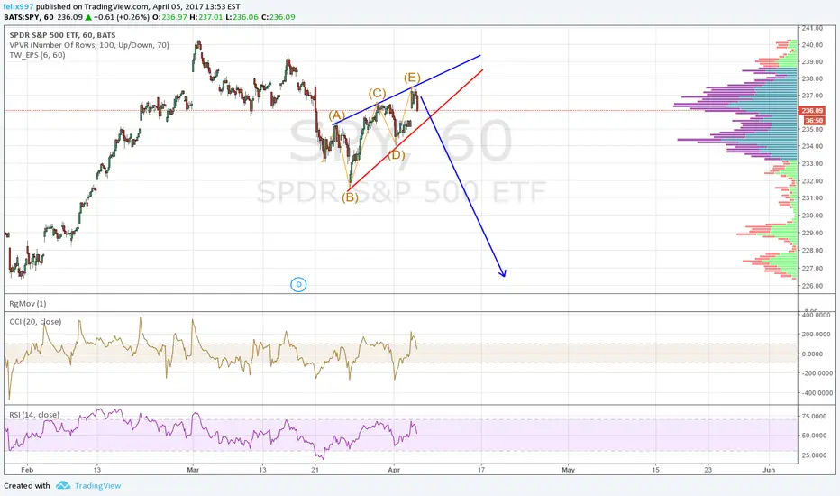Click the blue circled D dividend marker
The height and width of the screenshot is (496, 840).
point(298,285)
